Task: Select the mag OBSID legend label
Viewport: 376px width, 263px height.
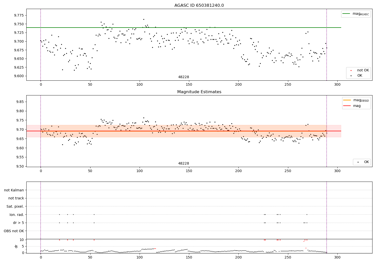Action: click(361, 100)
